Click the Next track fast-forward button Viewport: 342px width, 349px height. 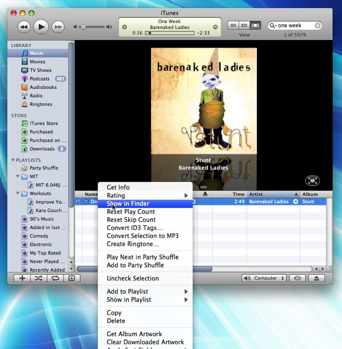click(58, 27)
